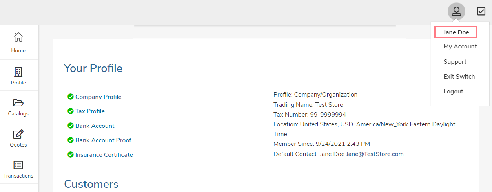492x192 pixels.
Task: Choose My Account from dropdown menu
Action: pos(460,47)
